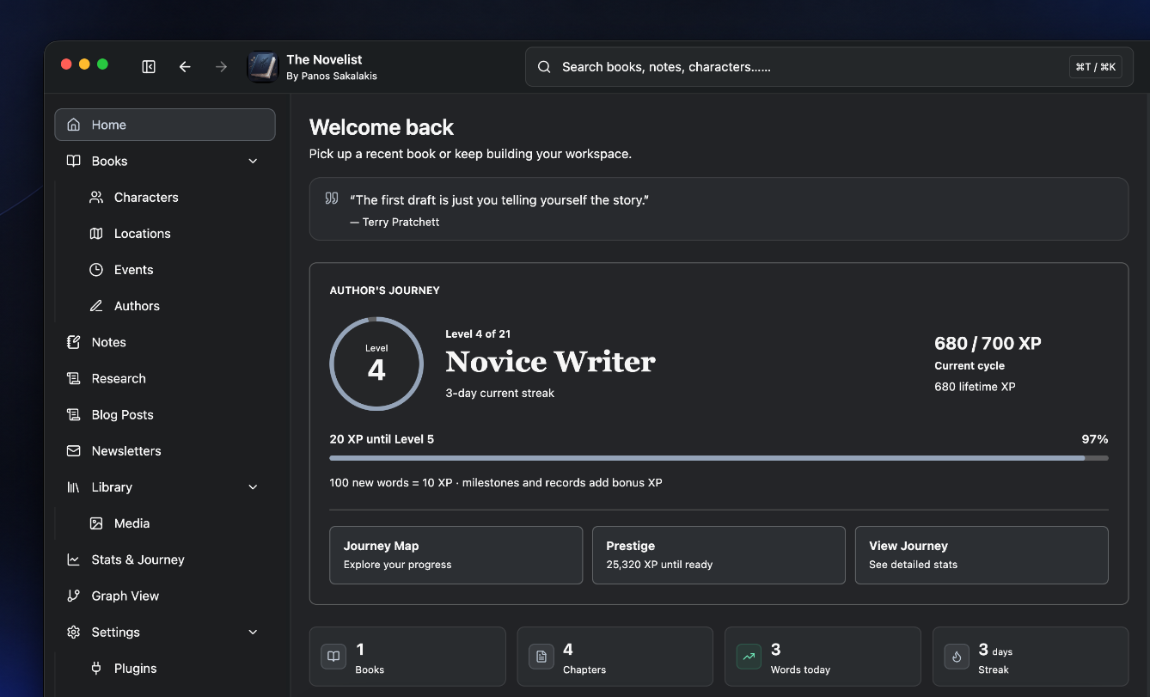Collapse the Settings section chevron

[253, 632]
